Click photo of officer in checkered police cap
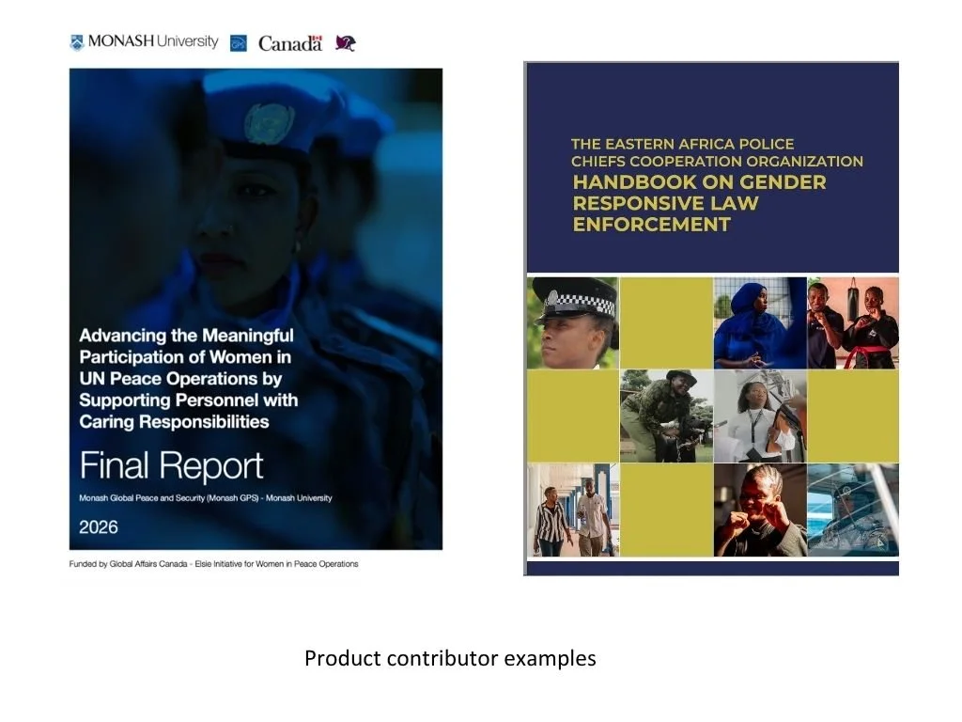This screenshot has height=722, width=962. [573, 323]
